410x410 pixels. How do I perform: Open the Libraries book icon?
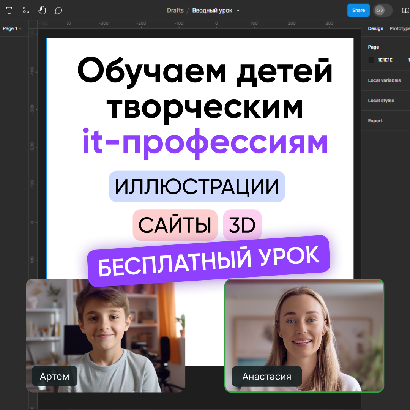pyautogui.click(x=405, y=10)
